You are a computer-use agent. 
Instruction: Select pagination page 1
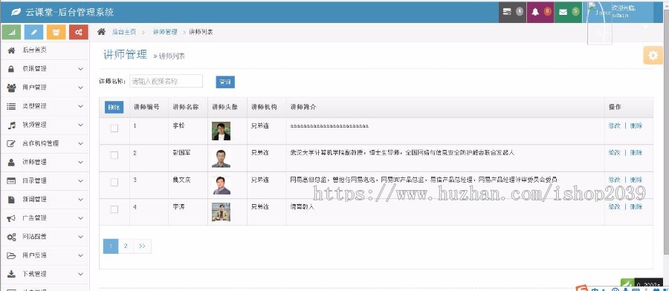click(x=111, y=246)
